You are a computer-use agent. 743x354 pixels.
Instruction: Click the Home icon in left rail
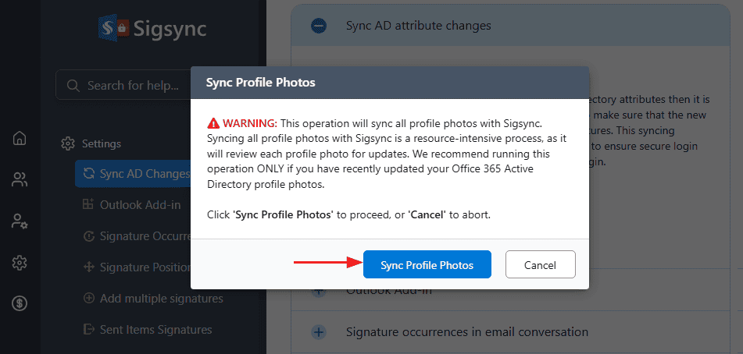click(x=20, y=139)
